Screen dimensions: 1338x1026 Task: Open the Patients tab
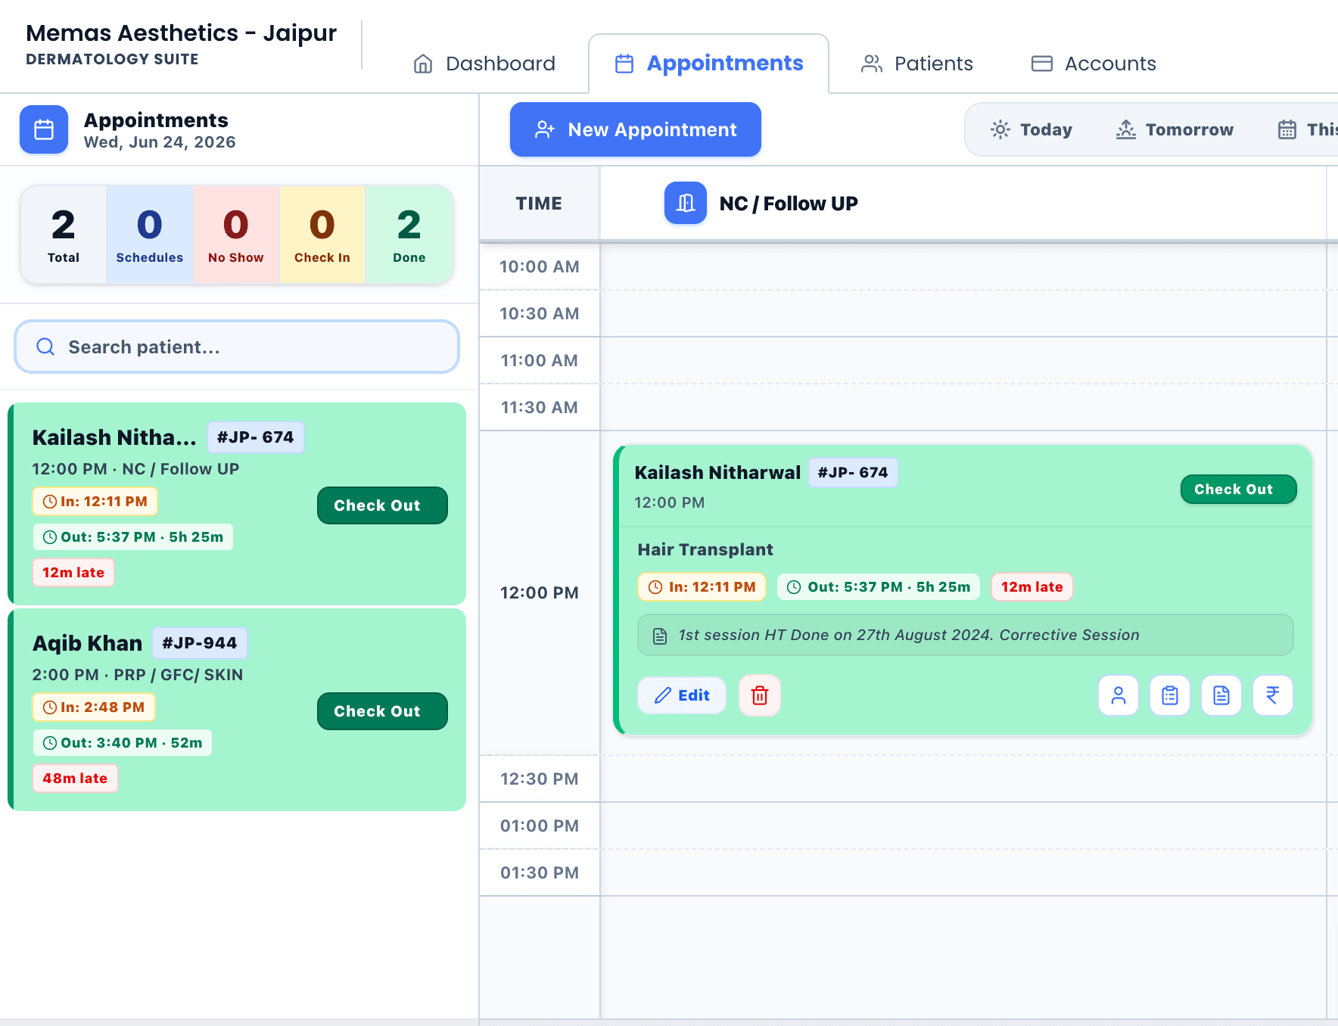click(x=917, y=64)
